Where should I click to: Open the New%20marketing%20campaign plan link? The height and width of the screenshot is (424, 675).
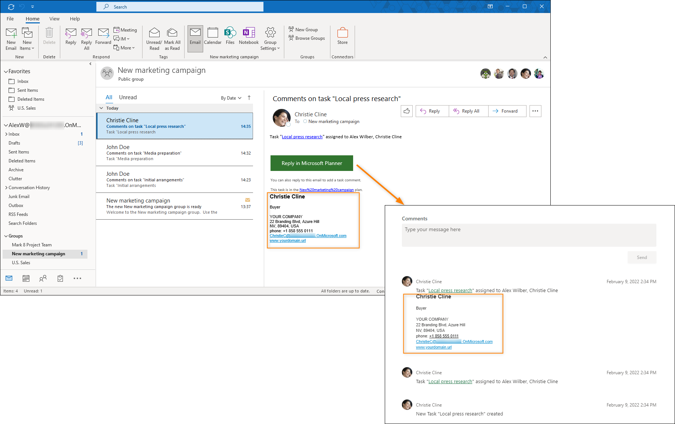327,190
